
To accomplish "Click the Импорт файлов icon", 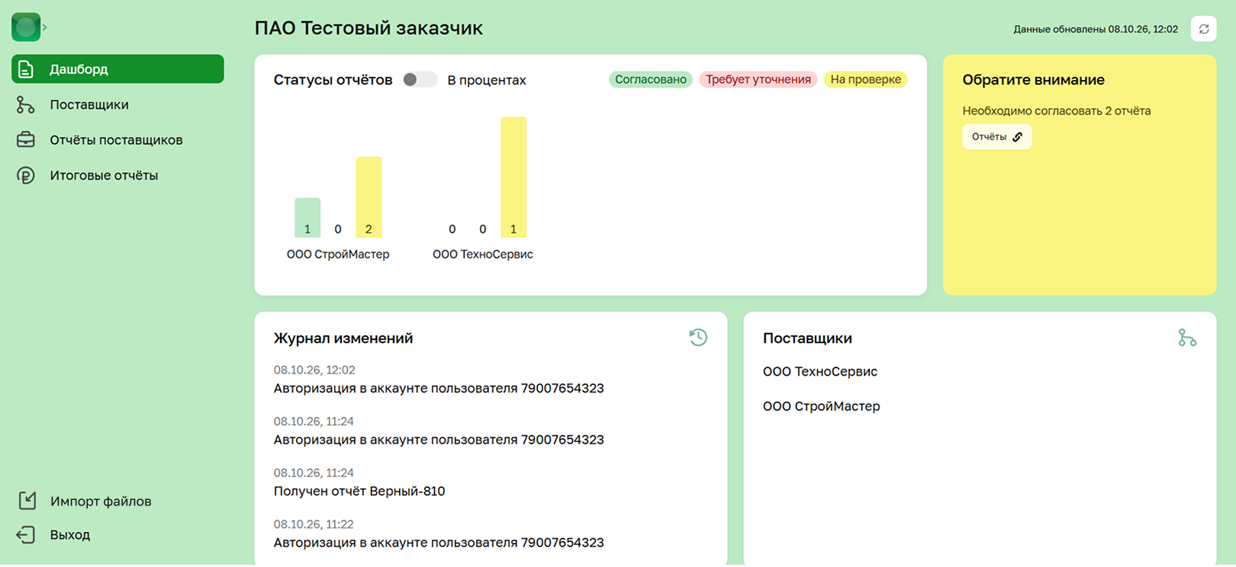I will click(x=27, y=501).
